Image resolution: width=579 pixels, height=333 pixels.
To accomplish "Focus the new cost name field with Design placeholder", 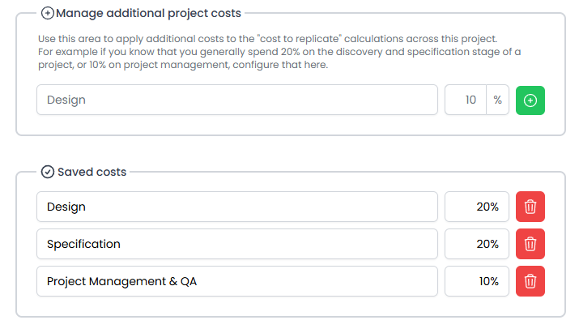I will coord(236,100).
